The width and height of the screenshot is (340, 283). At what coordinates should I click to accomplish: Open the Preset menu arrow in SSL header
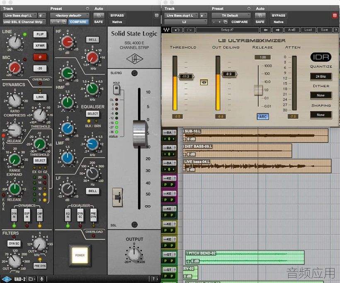[87, 8]
